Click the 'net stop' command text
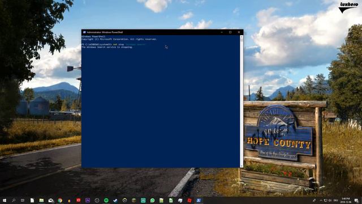 pos(118,44)
